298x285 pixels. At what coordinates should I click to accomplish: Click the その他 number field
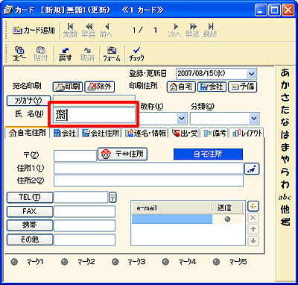click(x=84, y=239)
